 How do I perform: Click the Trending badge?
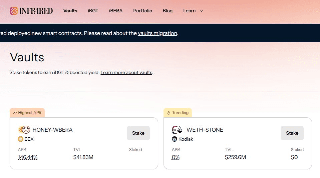coord(178,113)
